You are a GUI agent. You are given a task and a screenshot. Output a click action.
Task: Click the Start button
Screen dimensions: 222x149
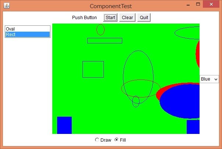point(110,18)
